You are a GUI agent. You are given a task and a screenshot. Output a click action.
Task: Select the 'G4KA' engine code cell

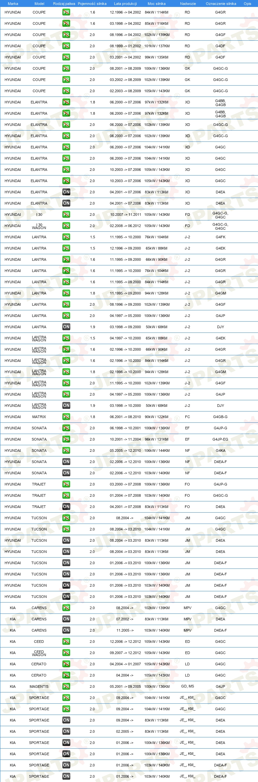(x=220, y=450)
